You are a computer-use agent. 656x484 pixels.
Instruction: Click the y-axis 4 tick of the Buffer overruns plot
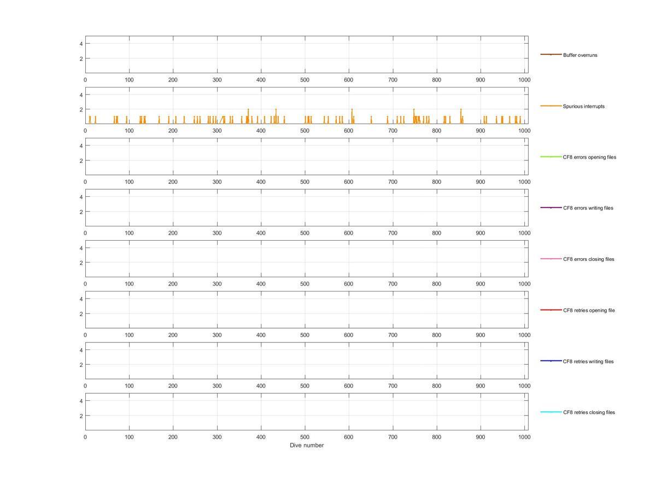click(81, 44)
